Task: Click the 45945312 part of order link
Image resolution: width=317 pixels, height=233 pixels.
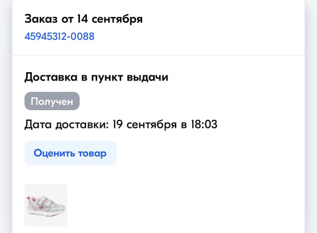Action: (45, 36)
